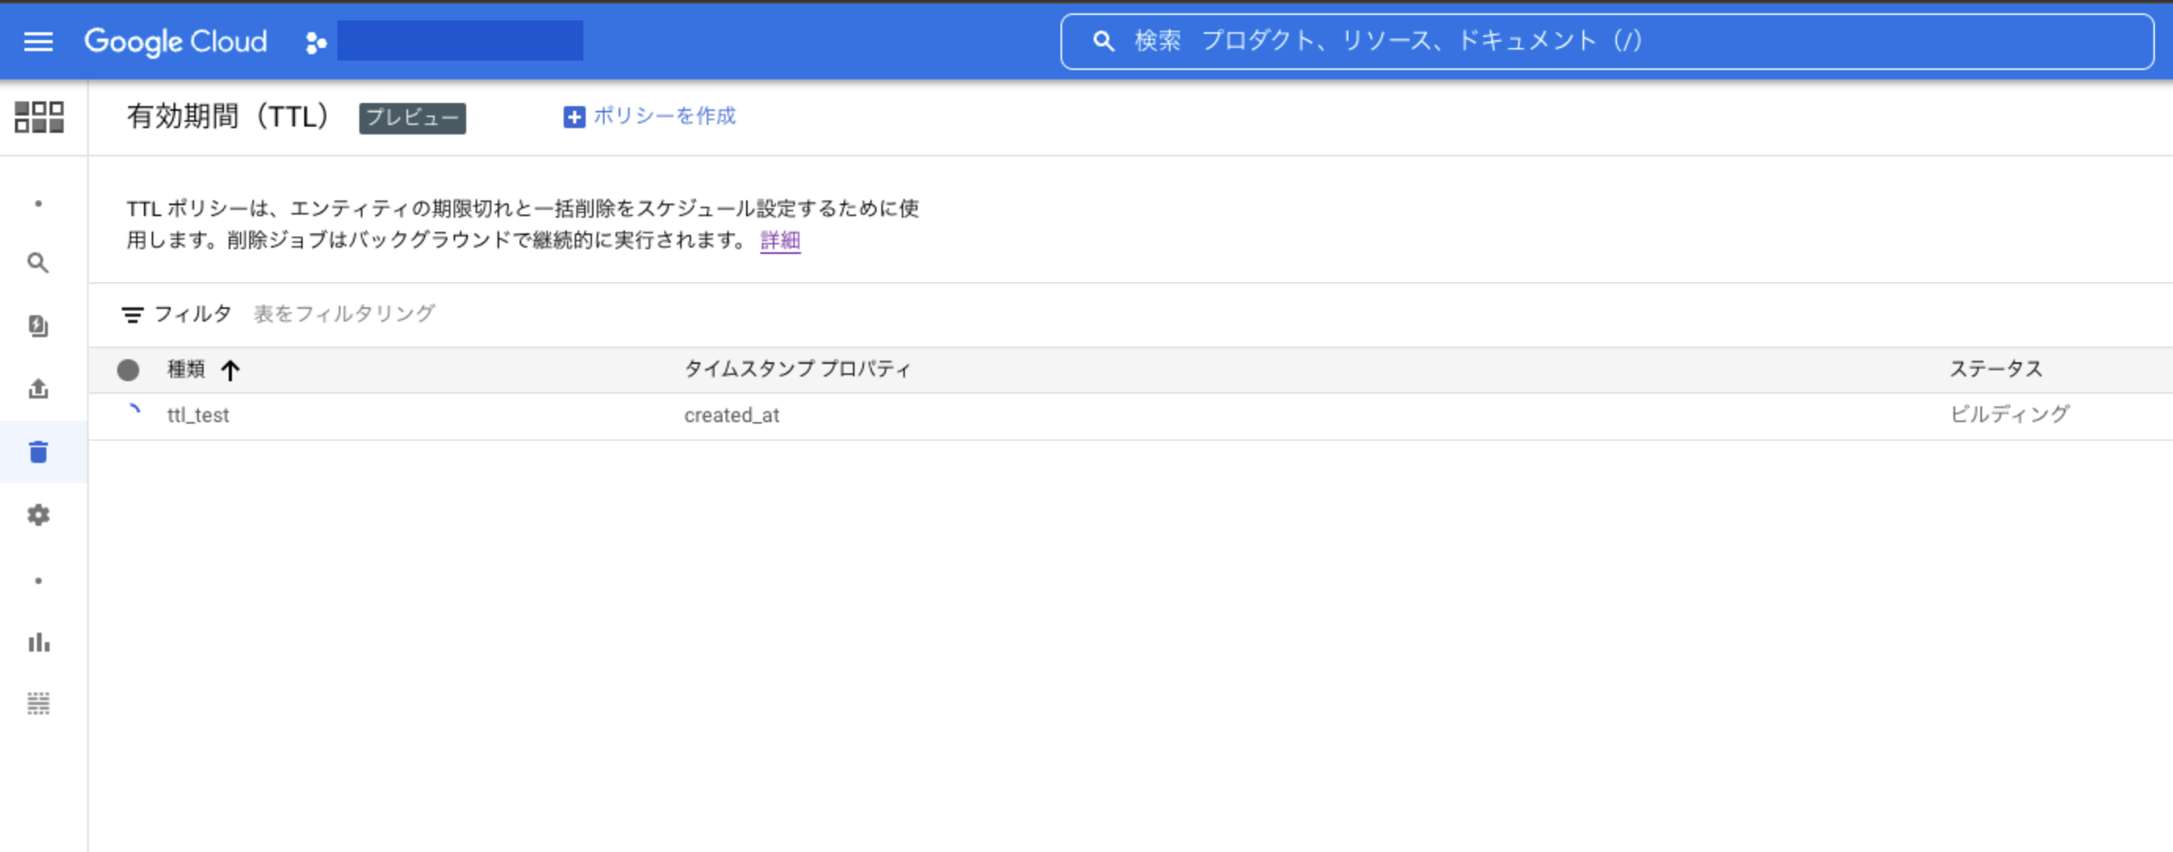Open the document copy sidebar icon
Image resolution: width=2173 pixels, height=852 pixels.
click(38, 325)
